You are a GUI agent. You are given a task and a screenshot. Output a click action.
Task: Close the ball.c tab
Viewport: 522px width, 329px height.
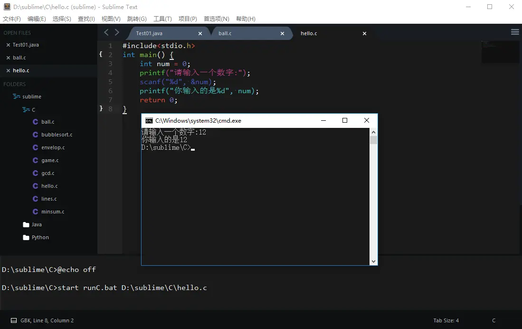coord(282,34)
